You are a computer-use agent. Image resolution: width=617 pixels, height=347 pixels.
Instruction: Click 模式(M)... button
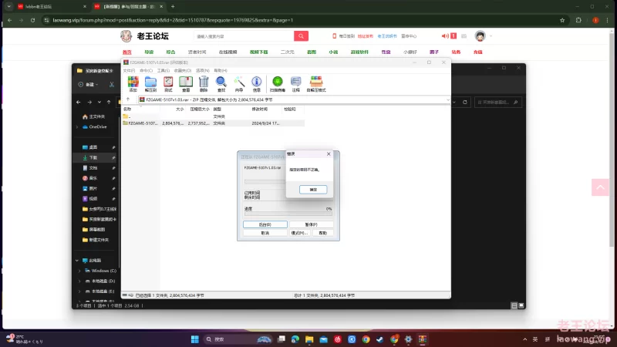[x=299, y=233]
